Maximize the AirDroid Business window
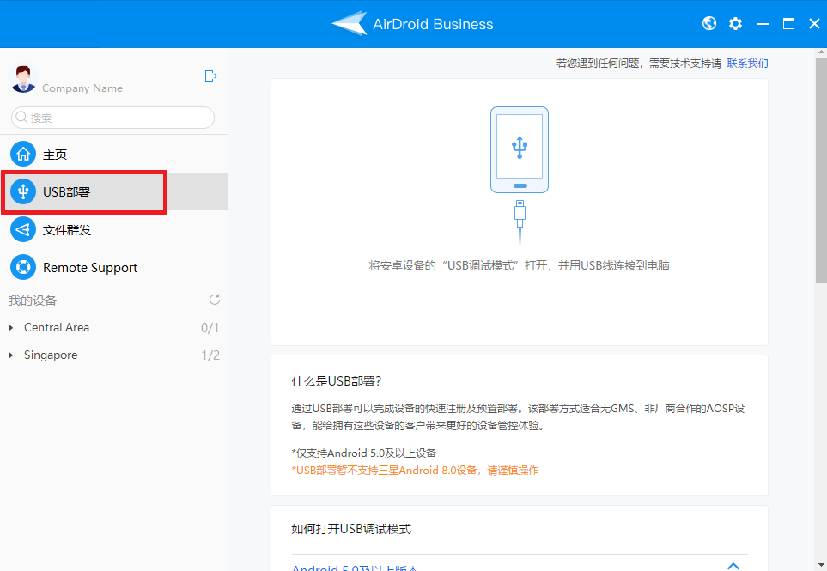 (788, 24)
